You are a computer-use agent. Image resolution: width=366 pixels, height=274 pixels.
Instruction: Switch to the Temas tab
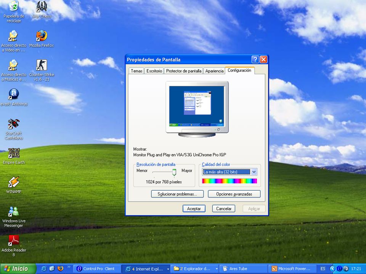pyautogui.click(x=136, y=71)
